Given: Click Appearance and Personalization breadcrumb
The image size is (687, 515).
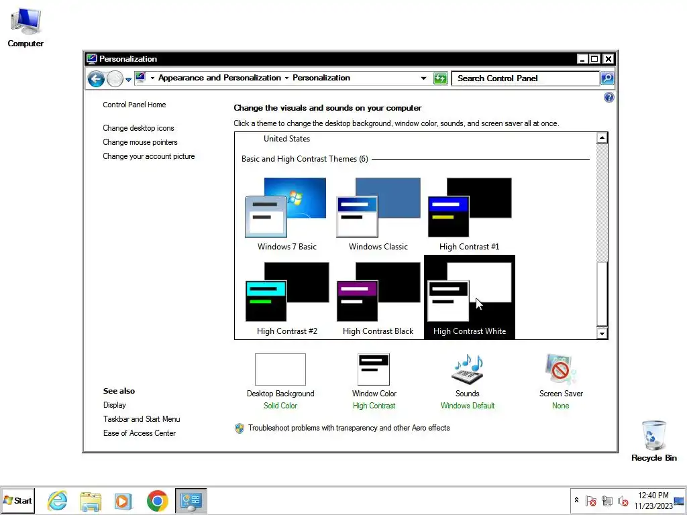Looking at the screenshot, I should [x=219, y=78].
